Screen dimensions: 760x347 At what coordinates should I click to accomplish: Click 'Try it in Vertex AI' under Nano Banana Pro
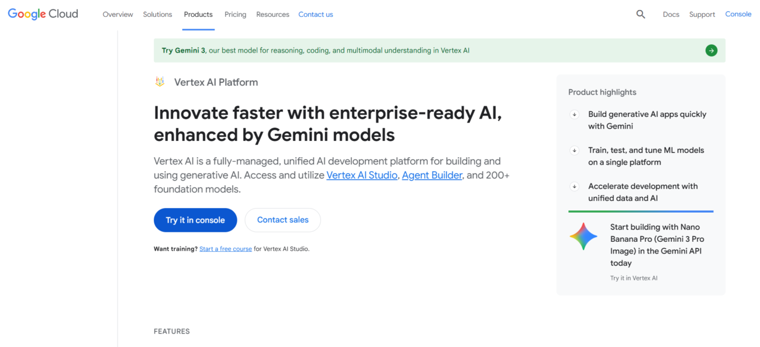[x=634, y=277]
